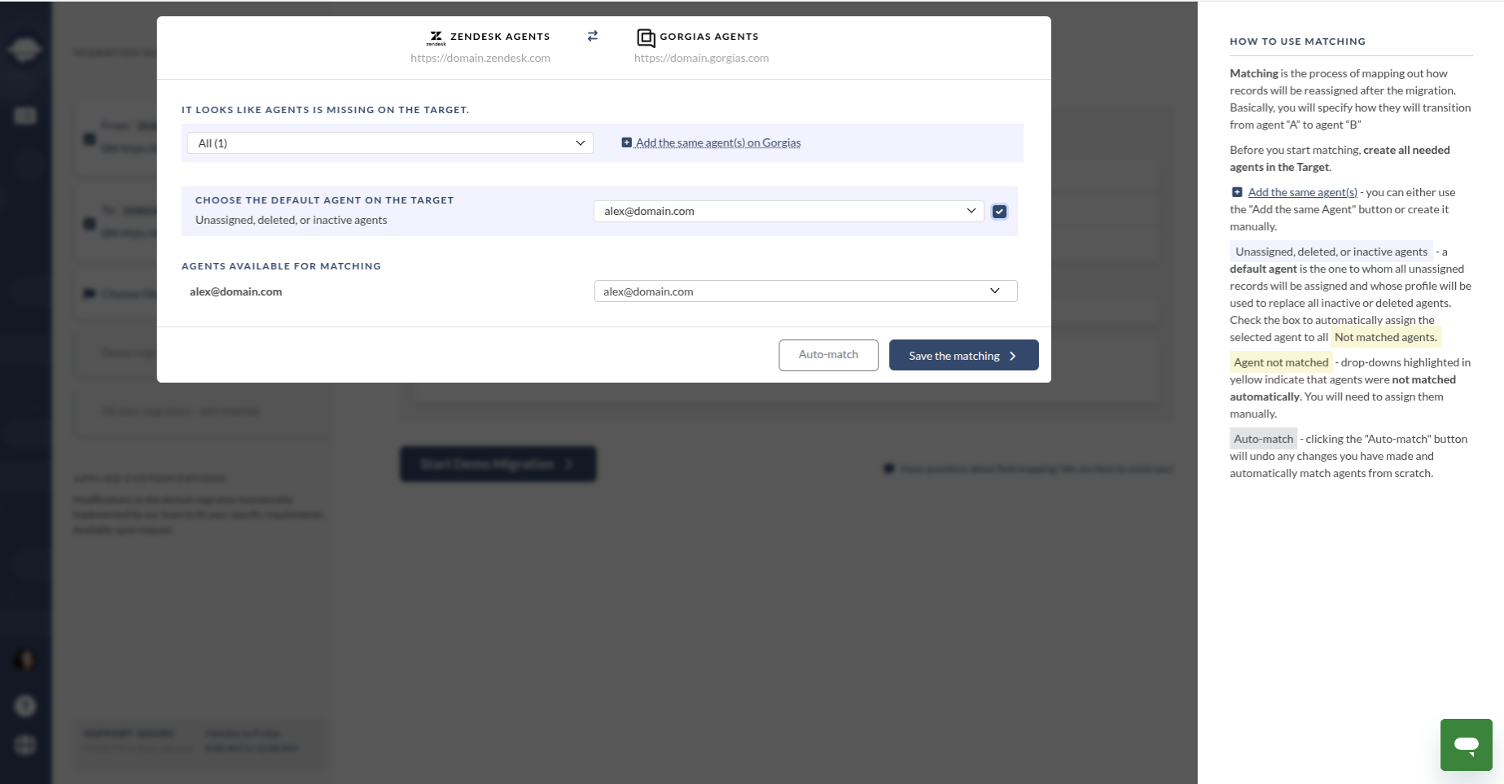Screen dimensions: 1504x784
Task: Follow the 'Add the same agent(s)' help panel link
Action: pos(1302,192)
